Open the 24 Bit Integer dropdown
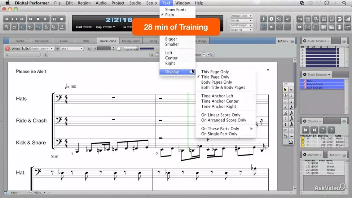 tap(241, 25)
